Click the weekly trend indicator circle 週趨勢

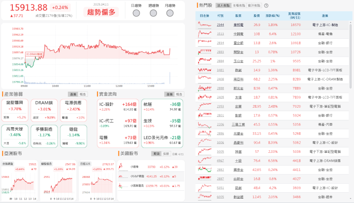(x=153, y=12)
